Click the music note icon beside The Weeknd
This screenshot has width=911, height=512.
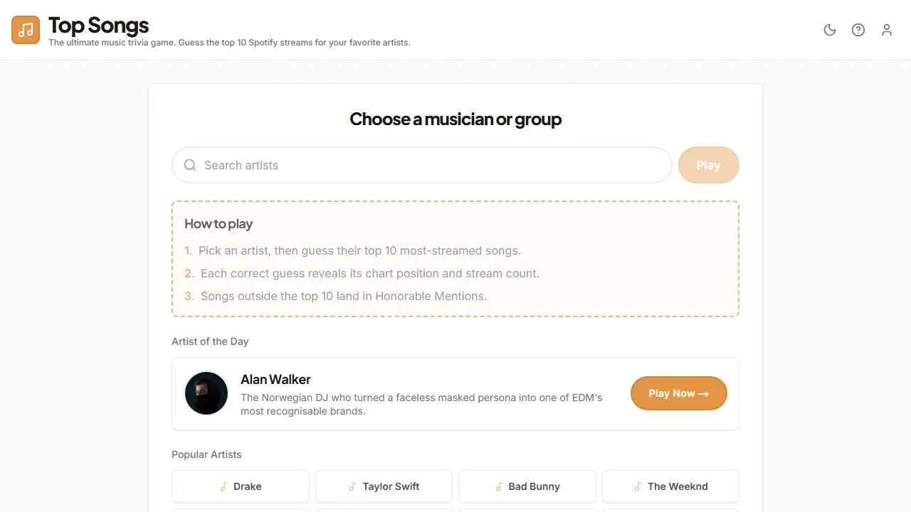(x=637, y=486)
